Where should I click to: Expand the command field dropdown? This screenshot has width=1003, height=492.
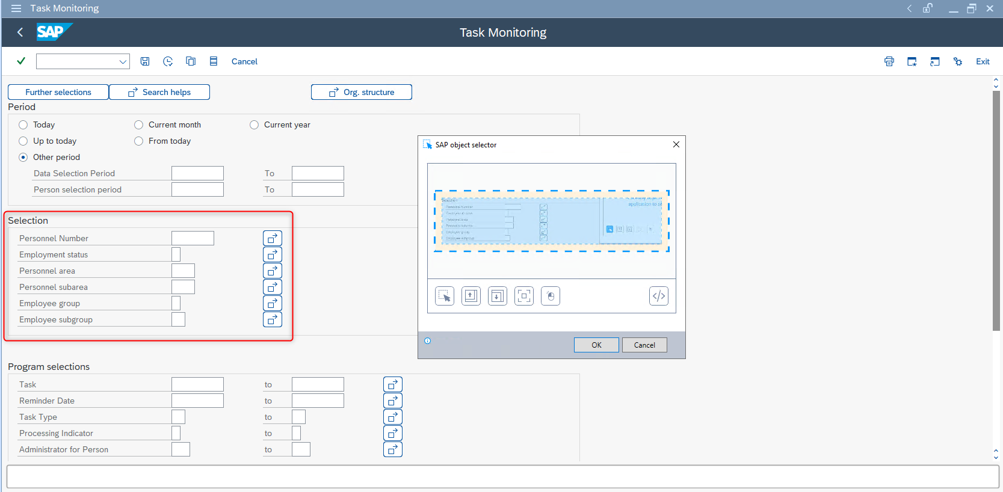pos(123,61)
